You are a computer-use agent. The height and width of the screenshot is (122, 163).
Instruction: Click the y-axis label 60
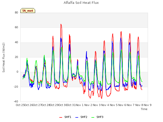16,27
